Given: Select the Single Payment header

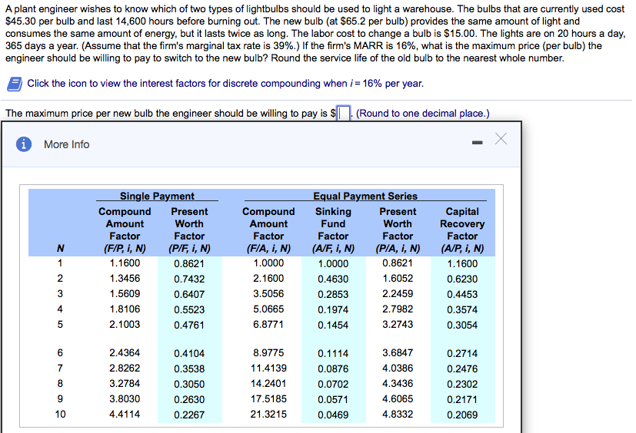Looking at the screenshot, I should click(157, 196).
